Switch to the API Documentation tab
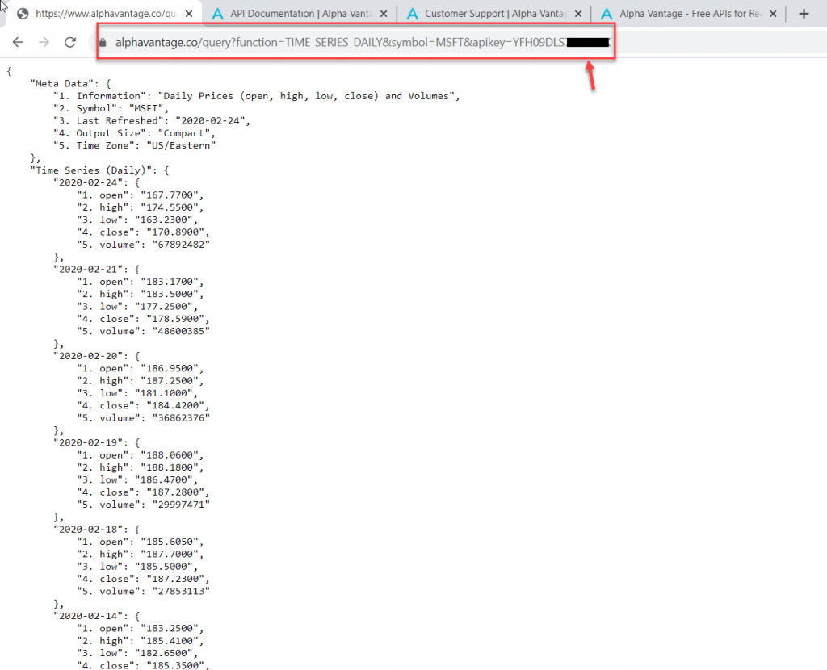The width and height of the screenshot is (827, 670). (x=300, y=14)
